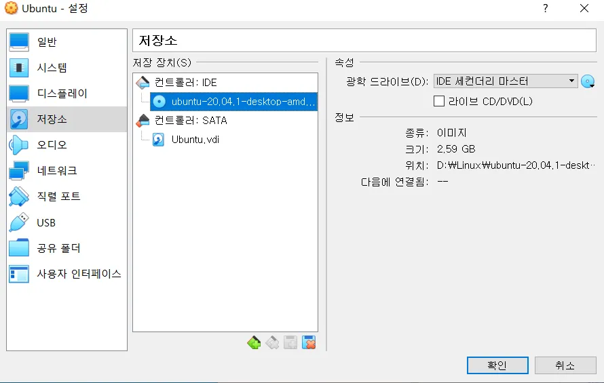This screenshot has width=604, height=383.
Task: Click the IDE controller chip icon
Action: tap(143, 83)
